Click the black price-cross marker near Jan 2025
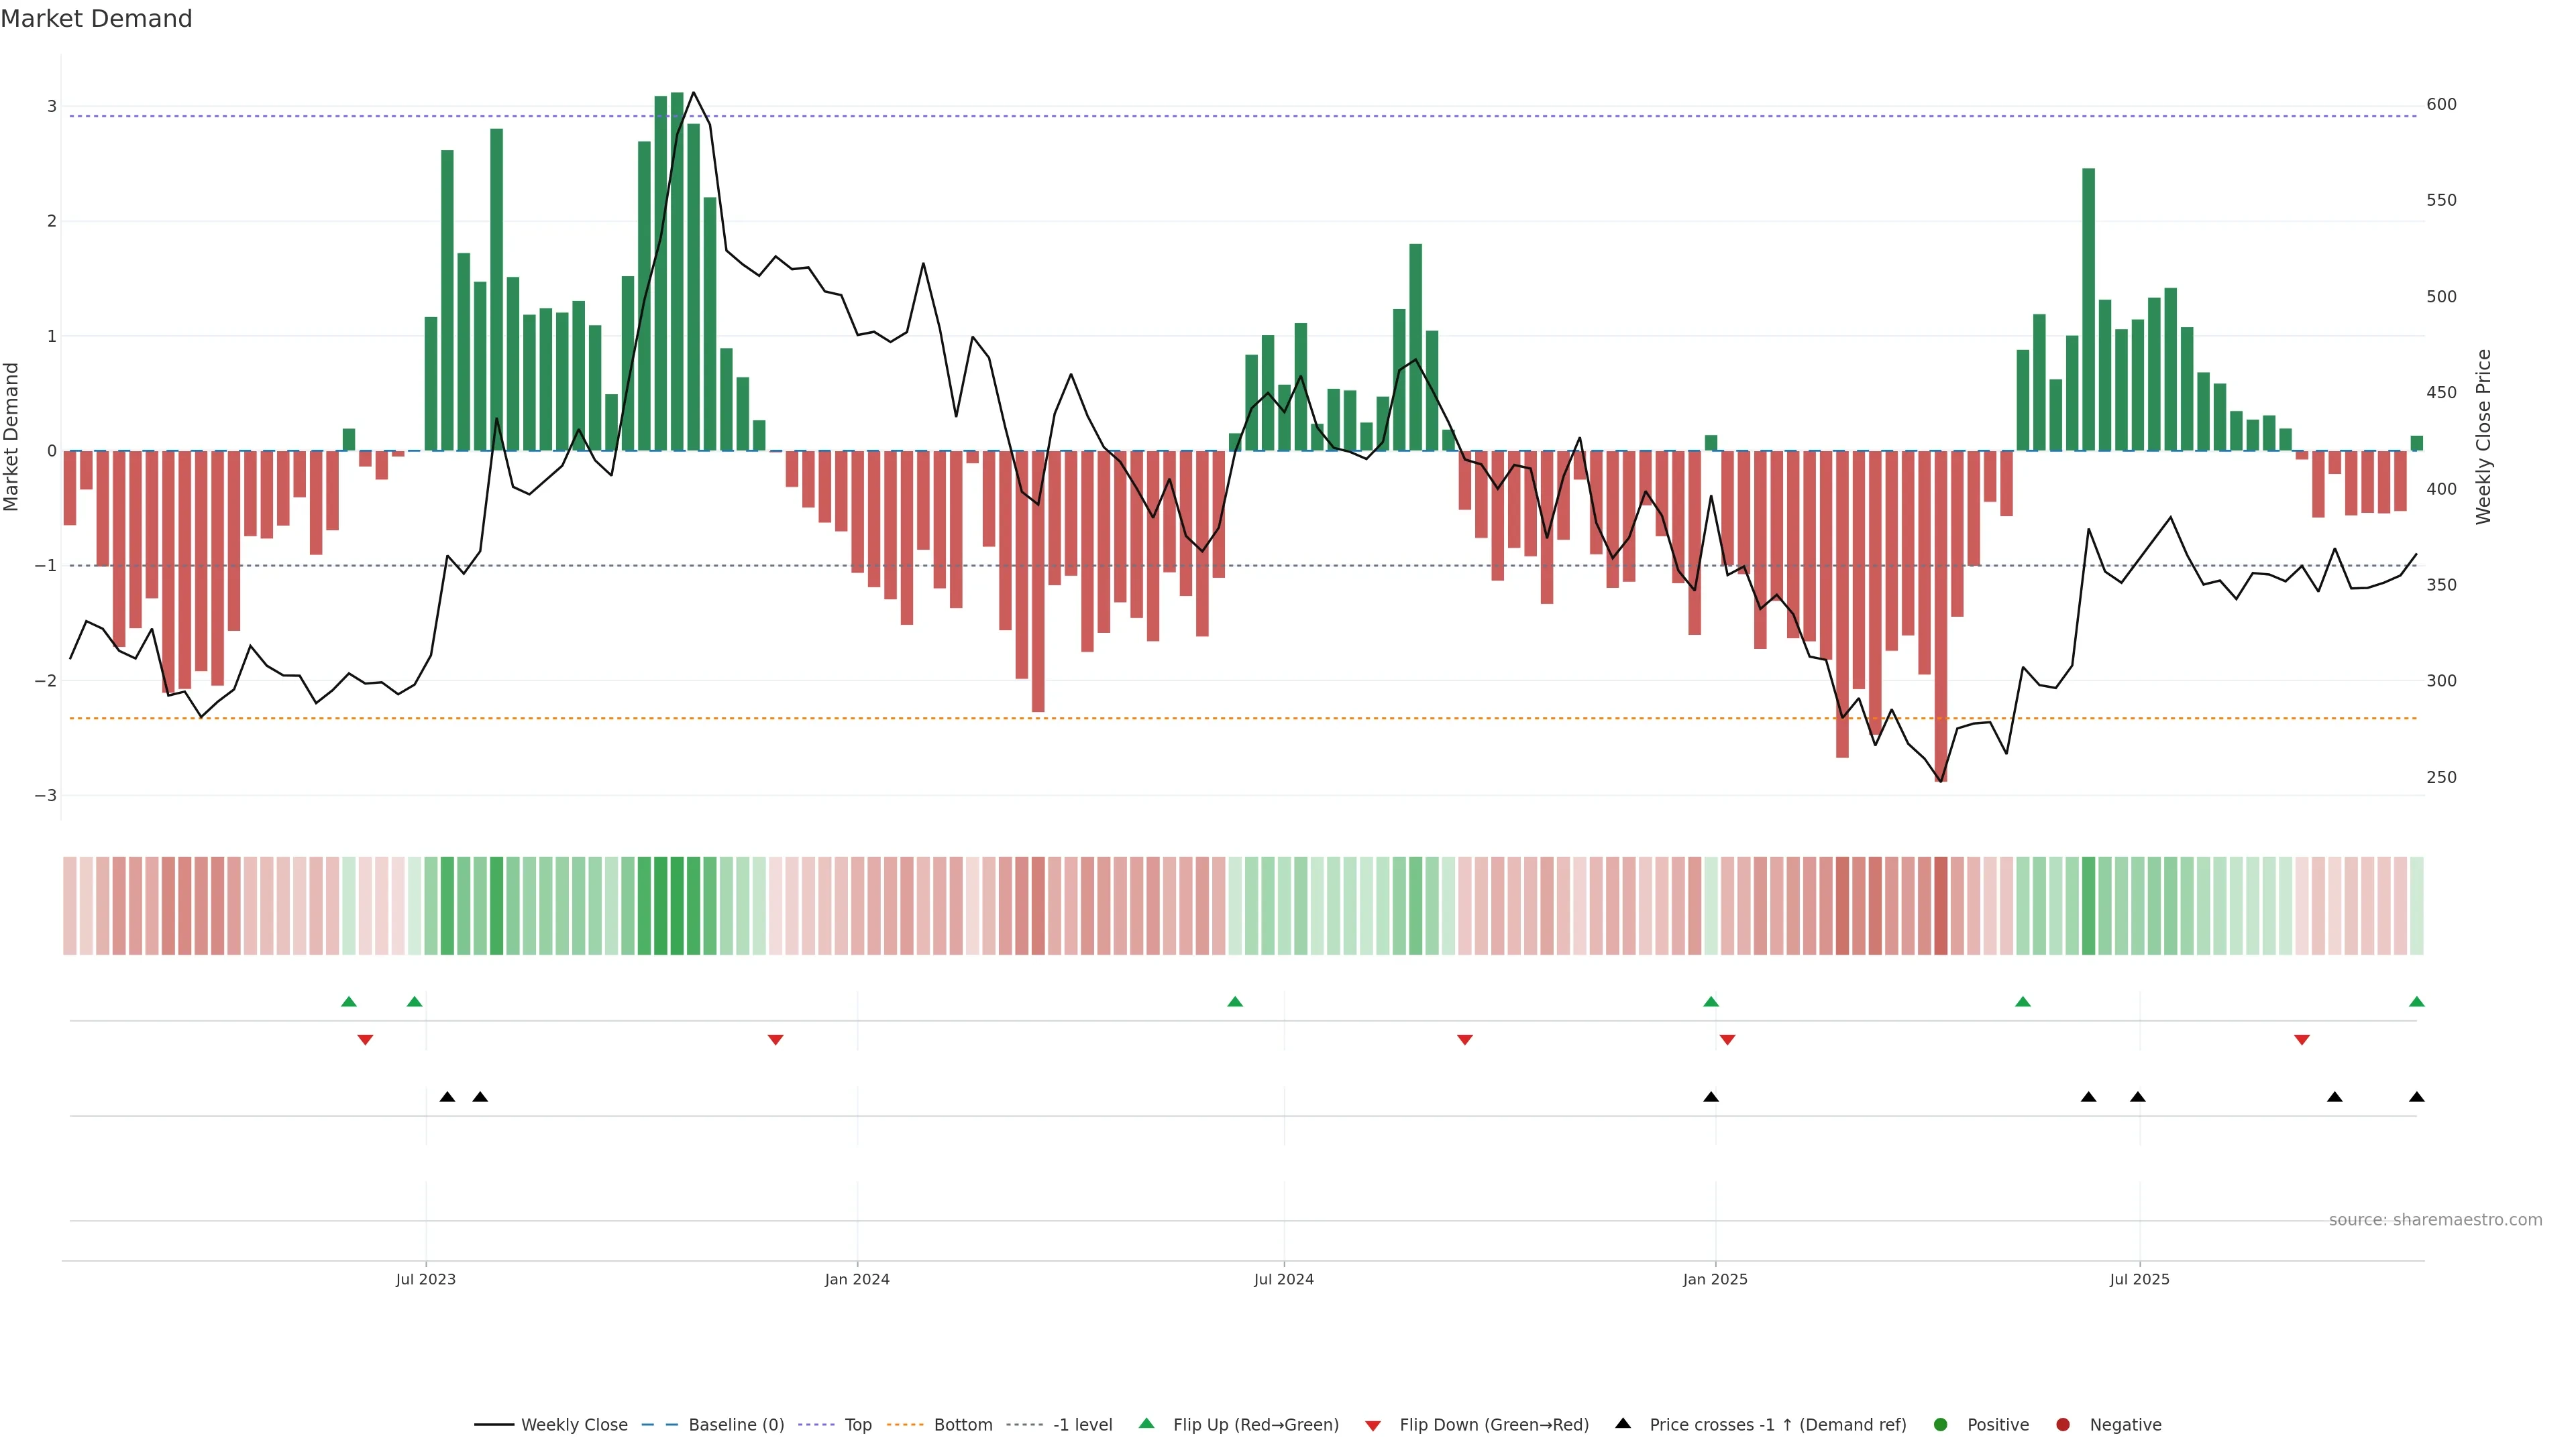The image size is (2576, 1448). coord(1711,1097)
